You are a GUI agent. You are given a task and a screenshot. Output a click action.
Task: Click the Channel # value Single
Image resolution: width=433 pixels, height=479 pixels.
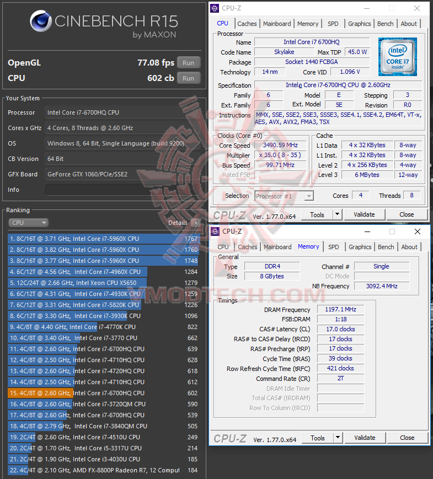click(381, 266)
